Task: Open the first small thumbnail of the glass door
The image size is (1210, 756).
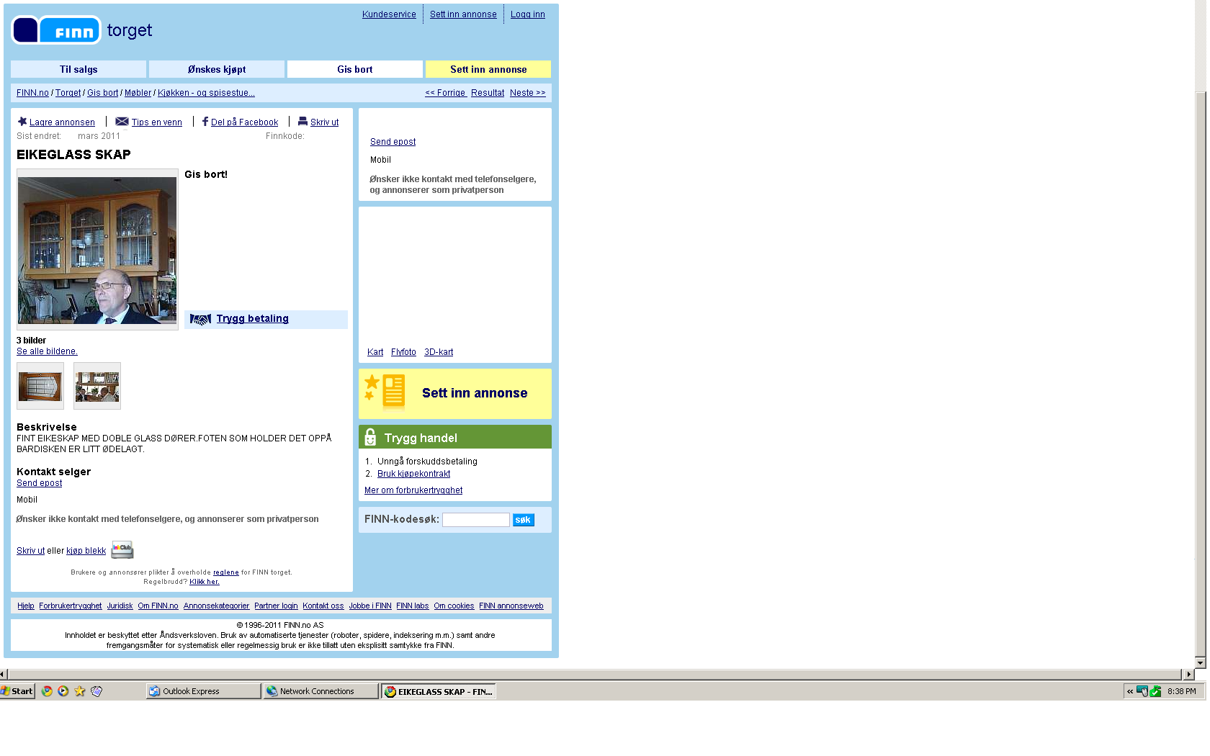Action: click(x=40, y=386)
